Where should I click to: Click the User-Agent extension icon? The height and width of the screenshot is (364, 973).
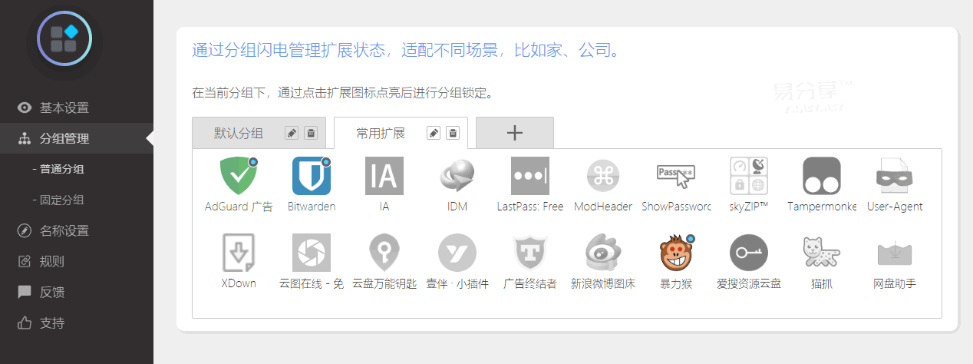(x=895, y=176)
